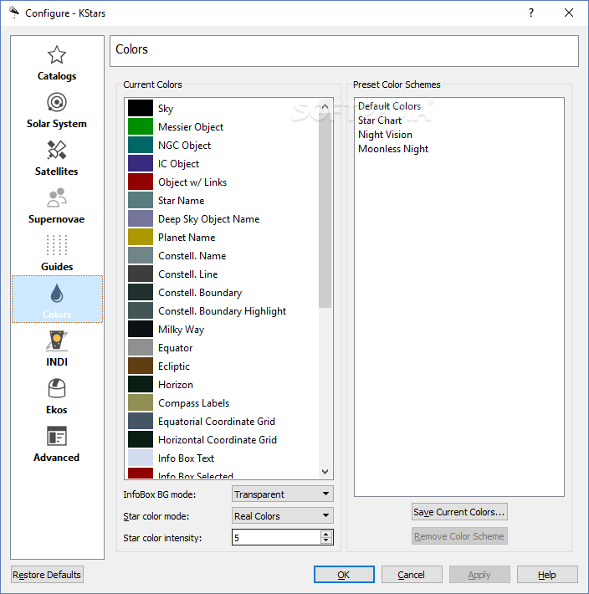Viewport: 589px width, 594px height.
Task: Open the Guides dotted grid icon
Action: coord(57,245)
